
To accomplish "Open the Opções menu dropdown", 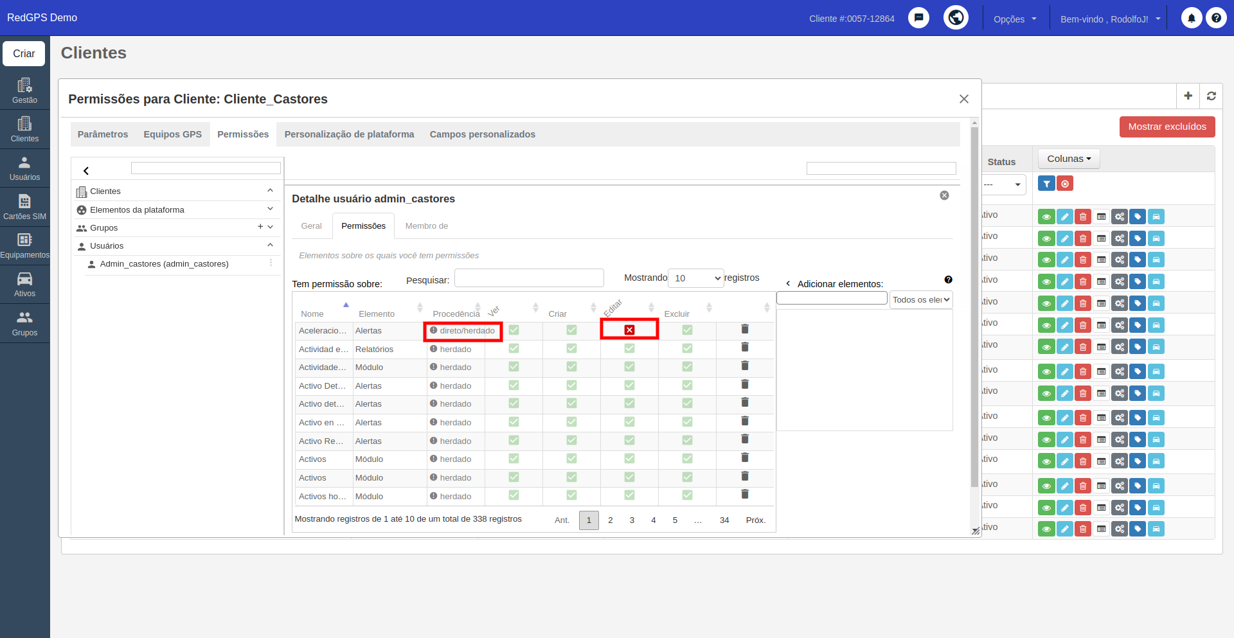I will [1015, 19].
